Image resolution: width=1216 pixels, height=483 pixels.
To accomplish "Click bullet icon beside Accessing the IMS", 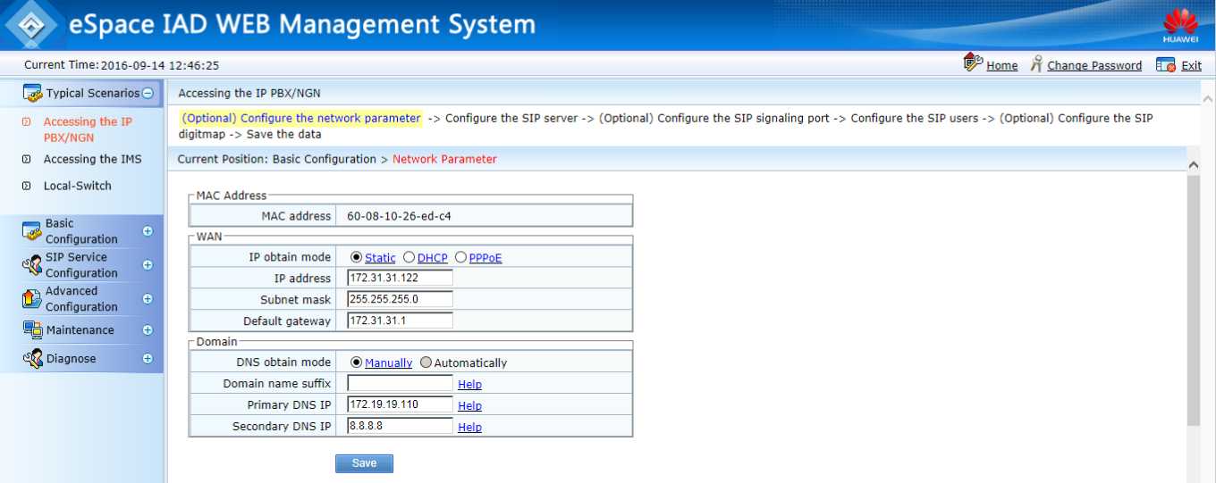I will 26,159.
